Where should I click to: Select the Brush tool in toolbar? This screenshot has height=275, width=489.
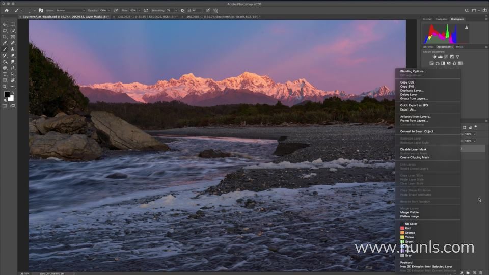pos(5,49)
